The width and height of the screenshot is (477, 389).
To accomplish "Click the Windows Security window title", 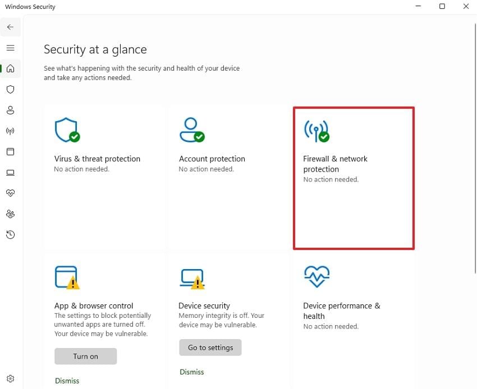I will pos(30,7).
